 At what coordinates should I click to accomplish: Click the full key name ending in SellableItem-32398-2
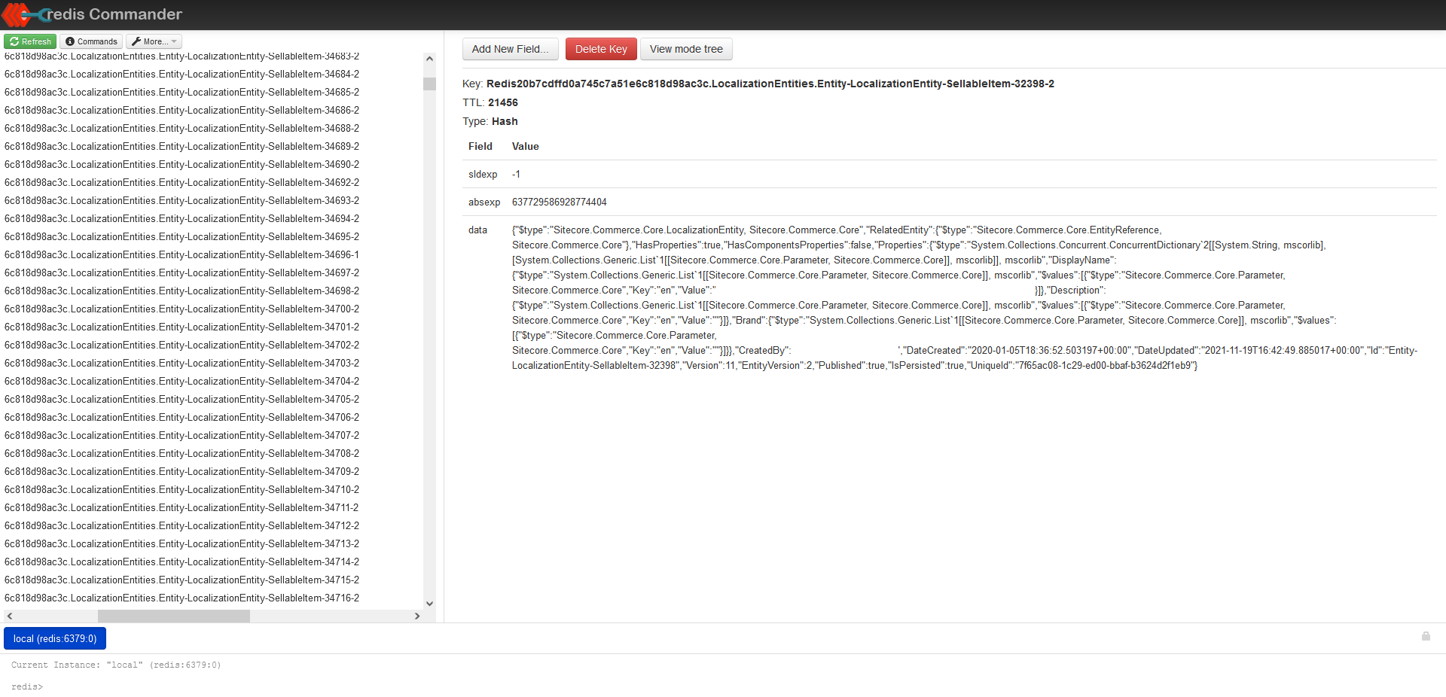770,84
